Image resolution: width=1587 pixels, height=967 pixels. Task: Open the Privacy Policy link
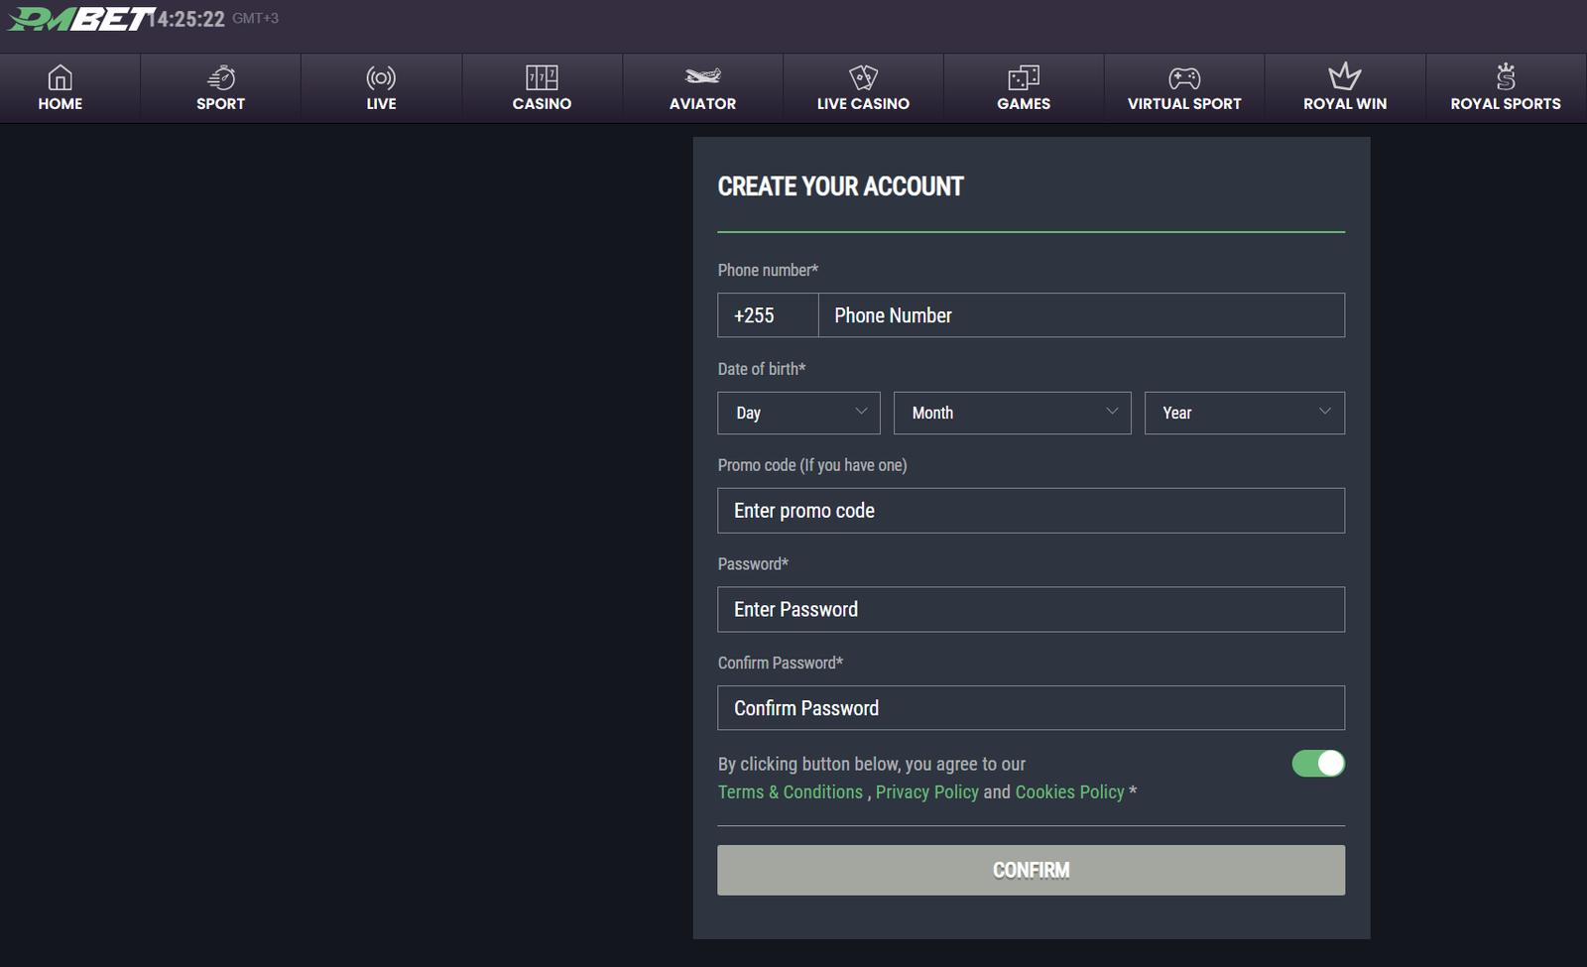(x=926, y=792)
